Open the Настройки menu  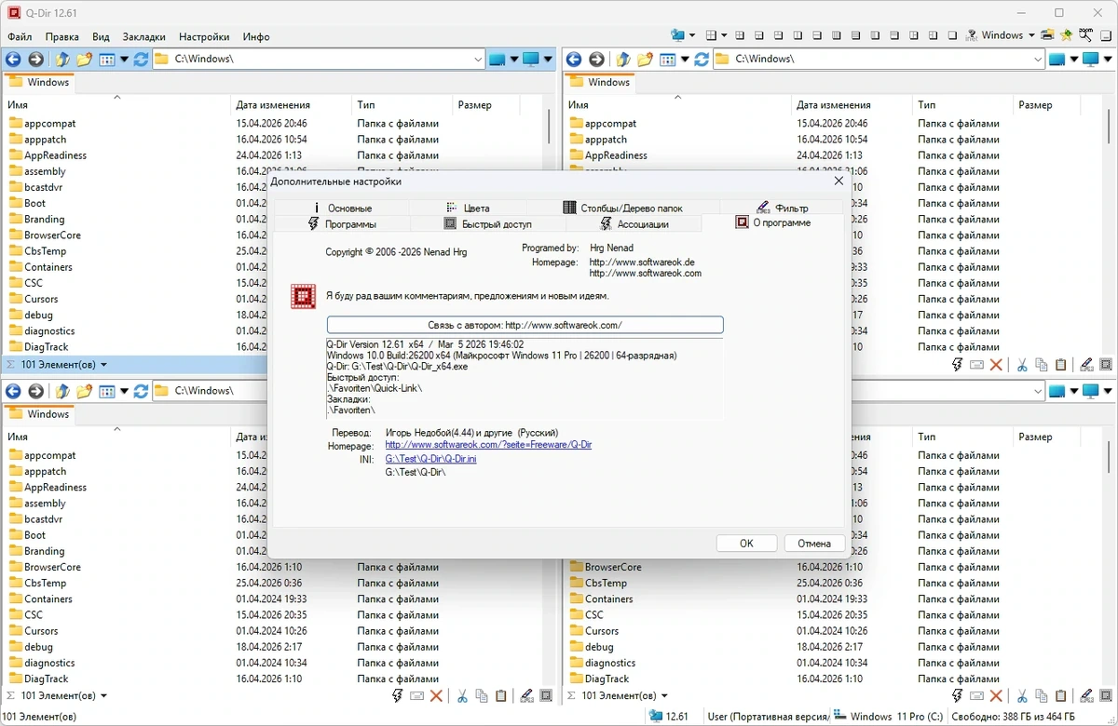tap(204, 36)
